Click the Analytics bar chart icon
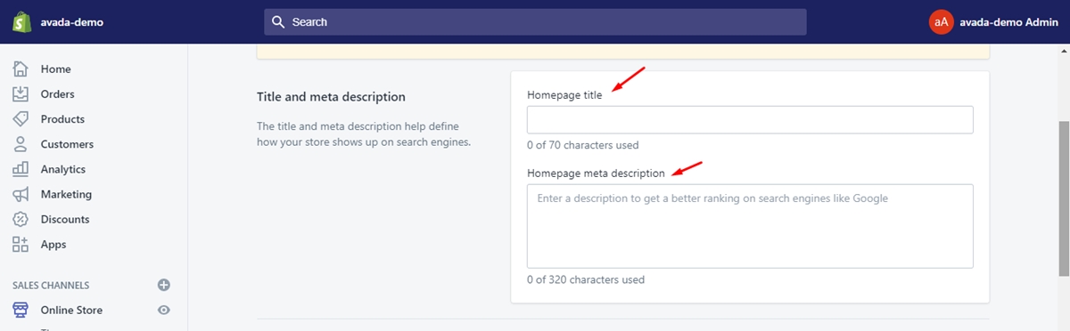1070x331 pixels. 21,168
